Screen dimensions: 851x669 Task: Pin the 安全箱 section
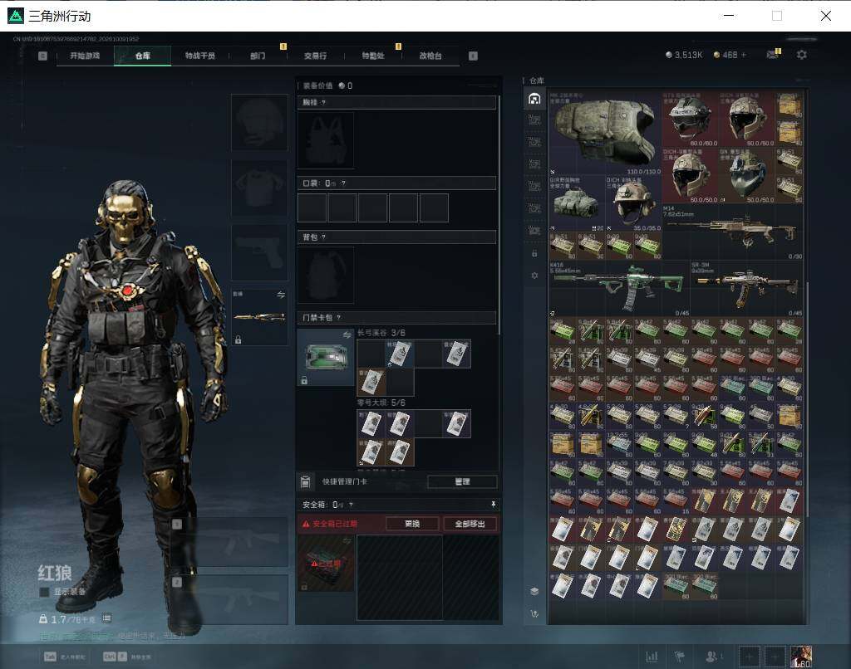point(493,504)
